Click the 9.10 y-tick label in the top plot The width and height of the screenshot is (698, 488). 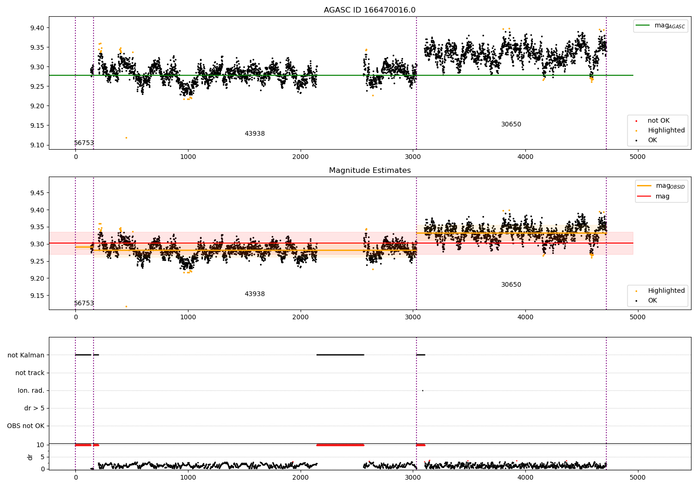point(37,145)
